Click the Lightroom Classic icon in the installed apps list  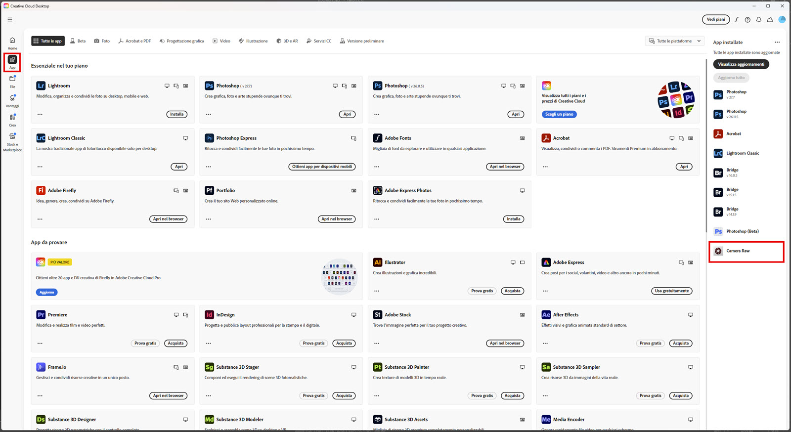tap(718, 153)
